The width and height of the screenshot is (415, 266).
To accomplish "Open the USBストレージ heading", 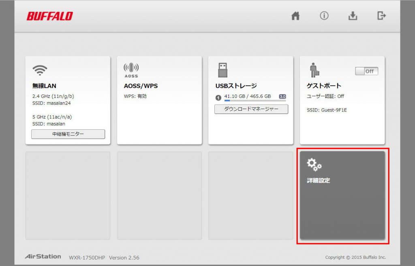I will (236, 86).
